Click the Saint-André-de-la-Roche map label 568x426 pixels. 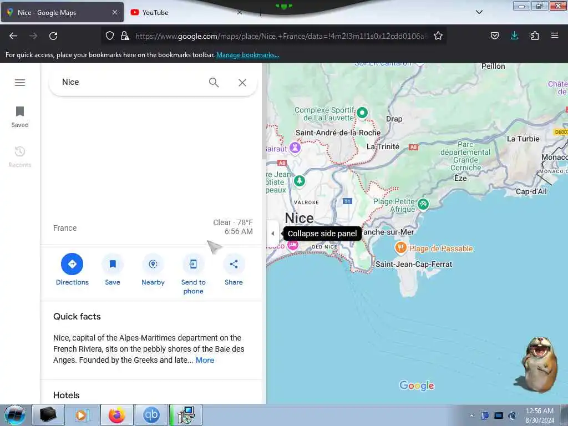tap(338, 133)
